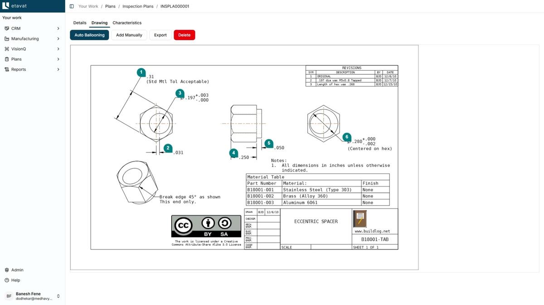The image size is (544, 305).
Task: Switch to the Details tab
Action: click(80, 23)
